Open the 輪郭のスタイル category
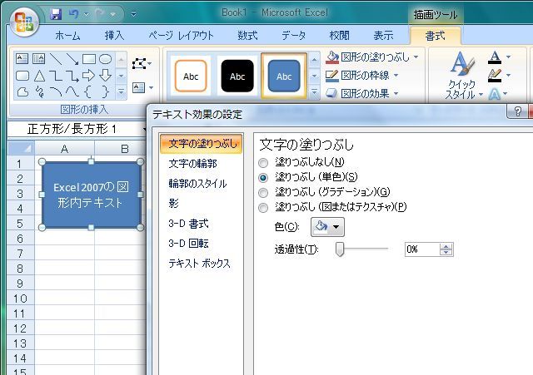533x375 pixels. pos(197,184)
